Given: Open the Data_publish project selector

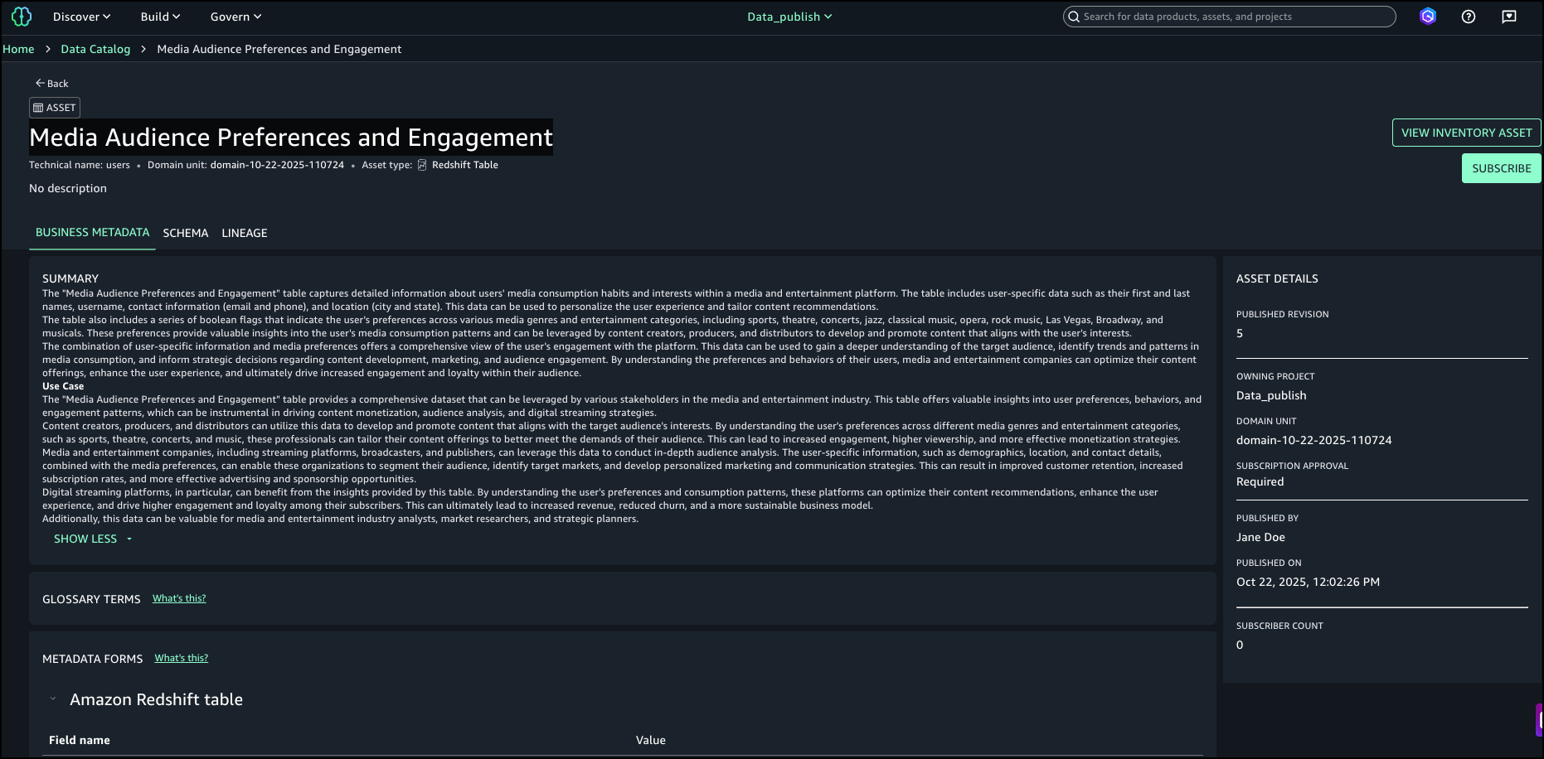Looking at the screenshot, I should [x=789, y=17].
